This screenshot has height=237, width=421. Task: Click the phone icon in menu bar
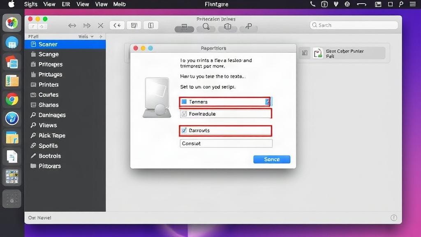point(313,4)
